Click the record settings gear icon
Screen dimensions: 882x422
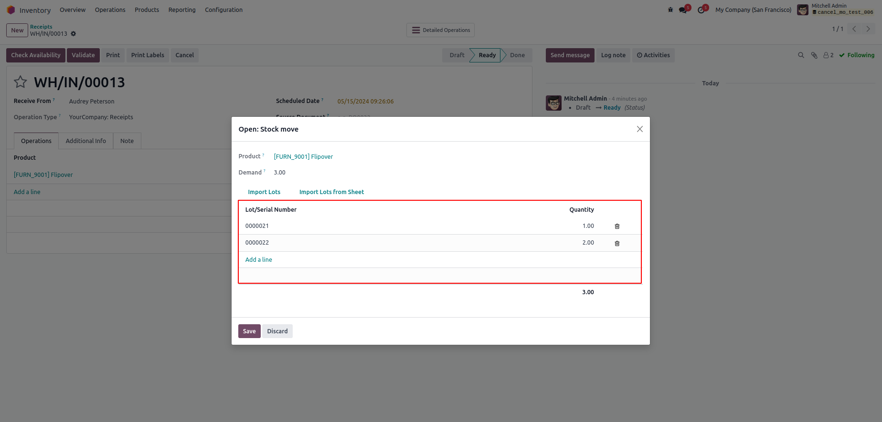(x=74, y=34)
